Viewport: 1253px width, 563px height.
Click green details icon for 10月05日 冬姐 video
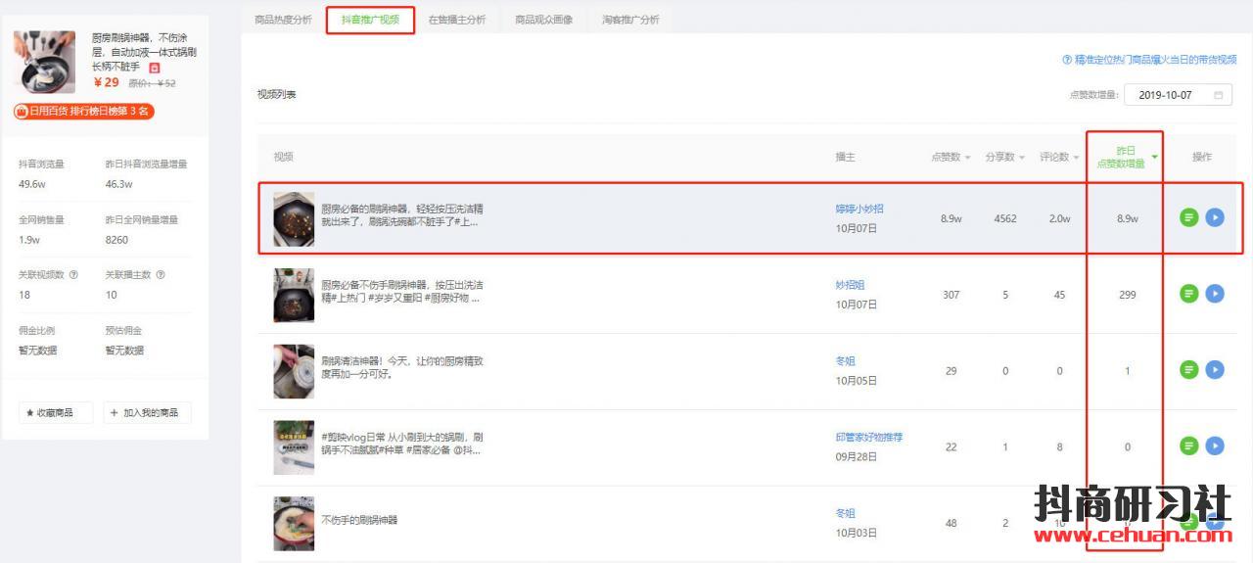click(x=1188, y=370)
